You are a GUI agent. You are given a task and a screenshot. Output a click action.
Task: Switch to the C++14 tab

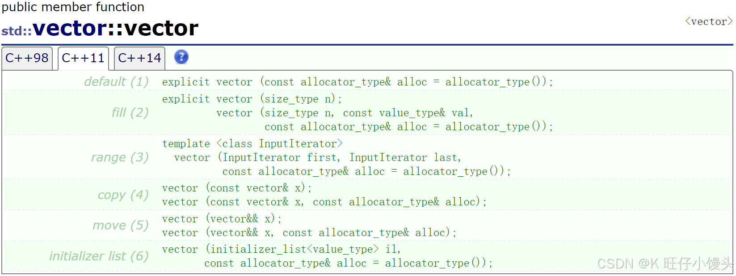(139, 58)
